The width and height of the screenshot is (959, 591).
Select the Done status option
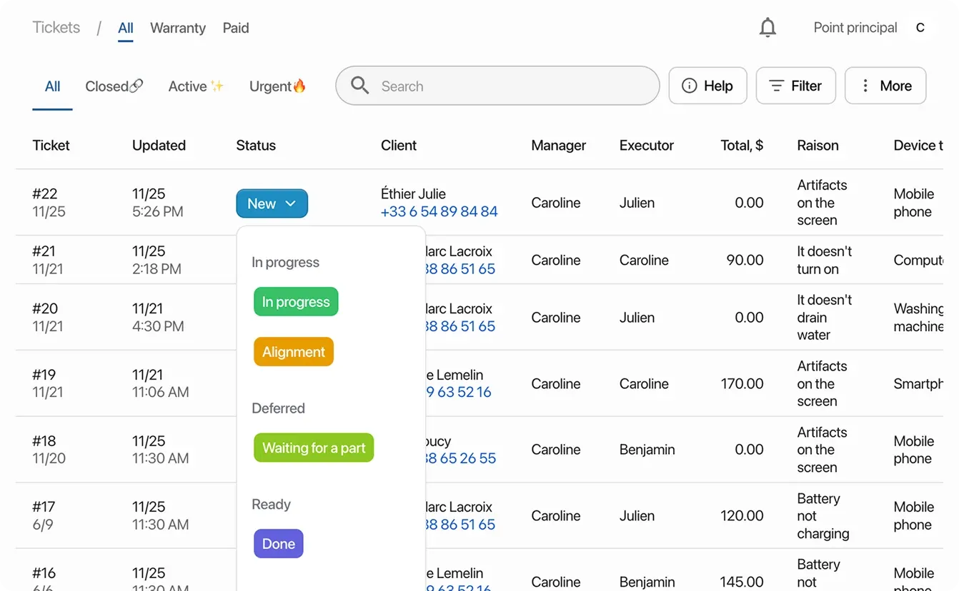[279, 544]
